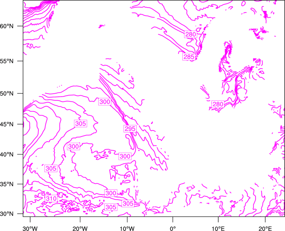285x231 pixels.
Task: Click the 60°N latitude axis label
Action: (7, 26)
